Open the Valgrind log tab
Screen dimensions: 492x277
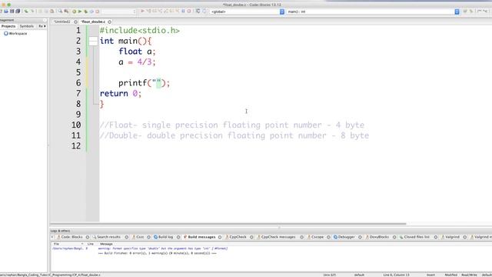450,237
